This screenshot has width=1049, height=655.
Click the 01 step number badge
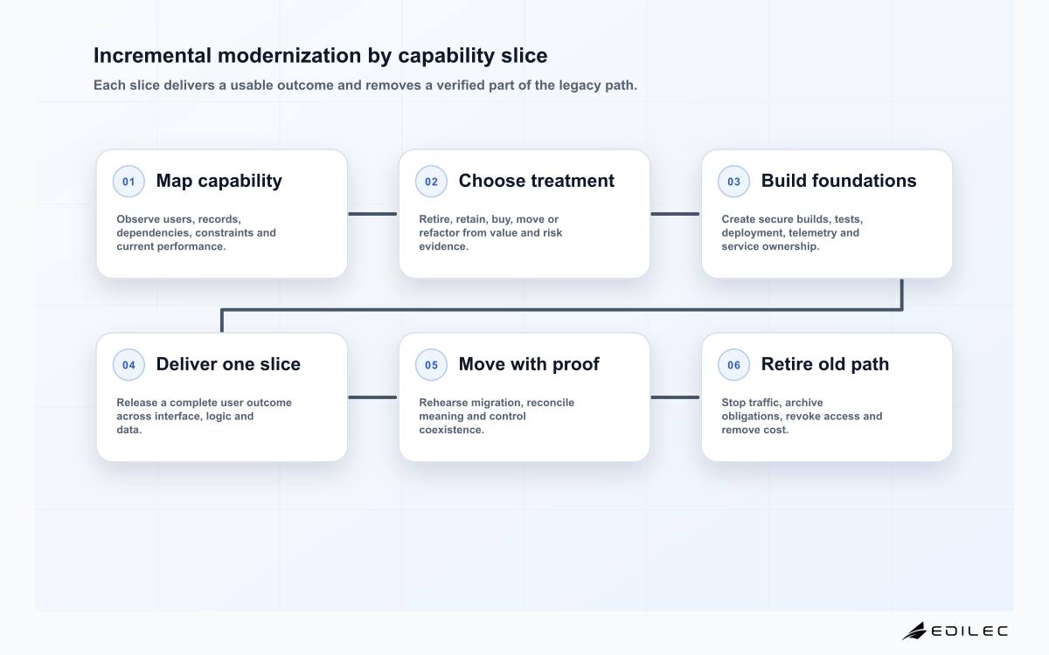pos(129,182)
